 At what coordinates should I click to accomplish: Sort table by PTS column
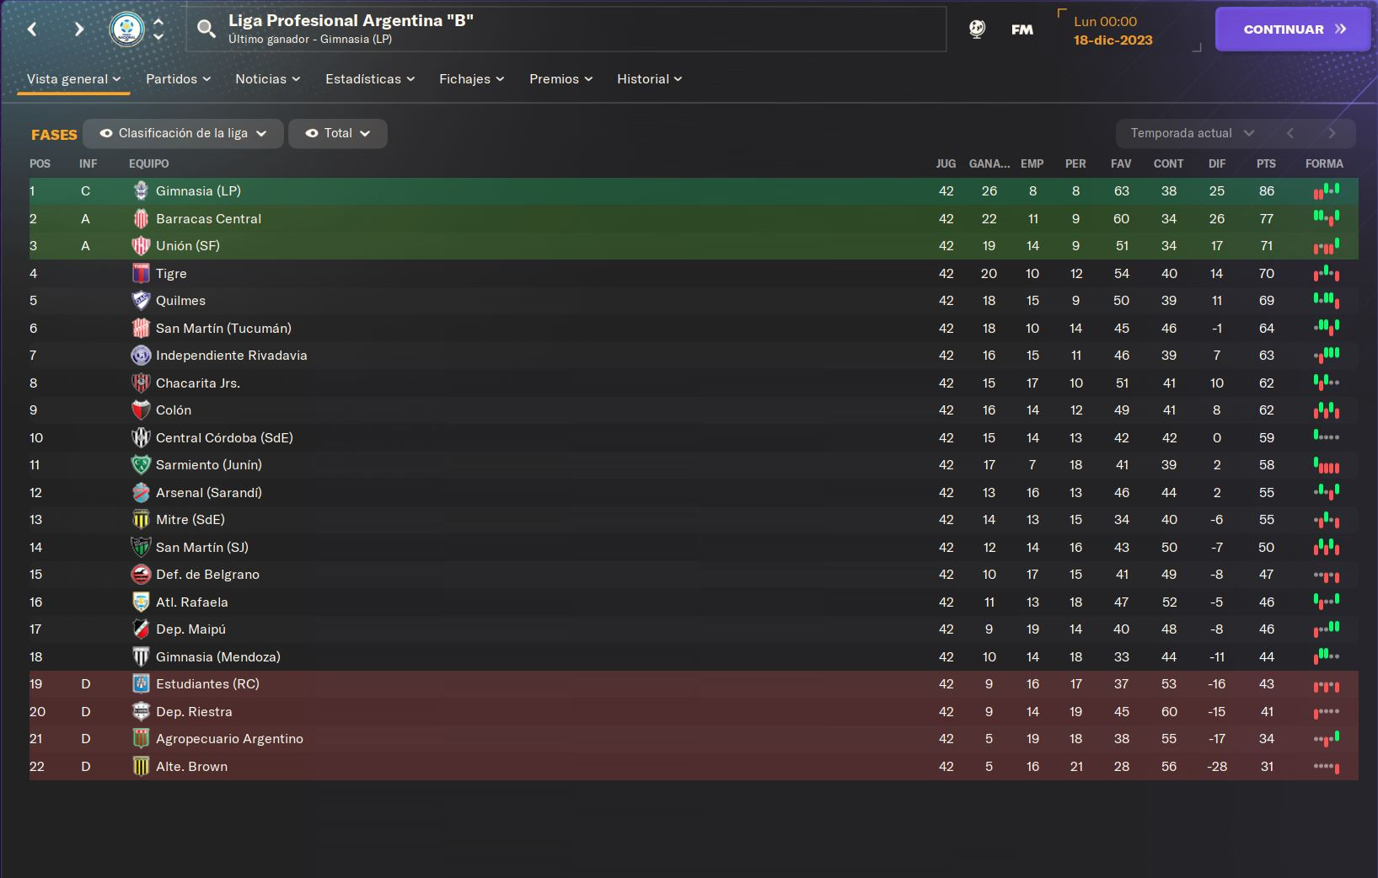1266,163
